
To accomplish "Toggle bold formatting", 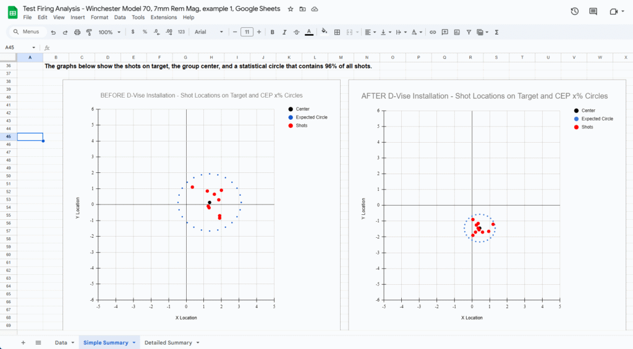I will tap(273, 32).
